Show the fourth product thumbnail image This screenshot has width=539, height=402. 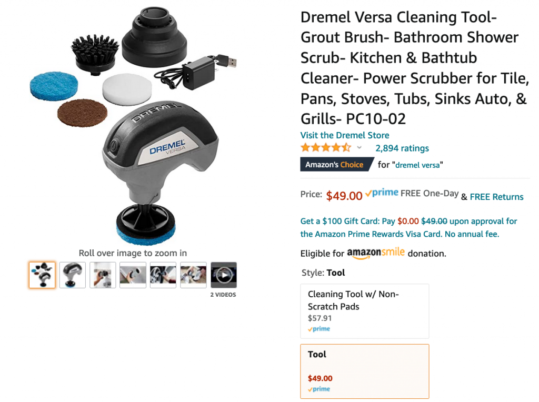(133, 275)
